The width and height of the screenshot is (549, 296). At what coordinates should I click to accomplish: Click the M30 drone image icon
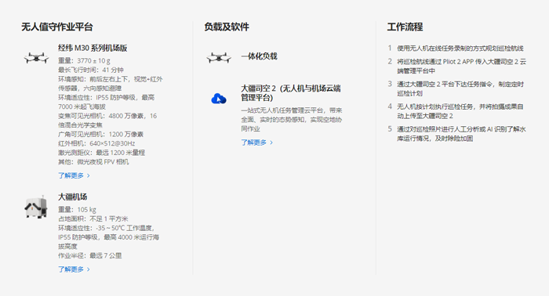pos(36,58)
